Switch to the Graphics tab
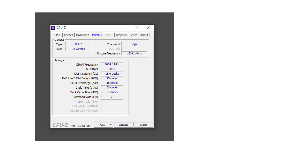 pyautogui.click(x=121, y=35)
